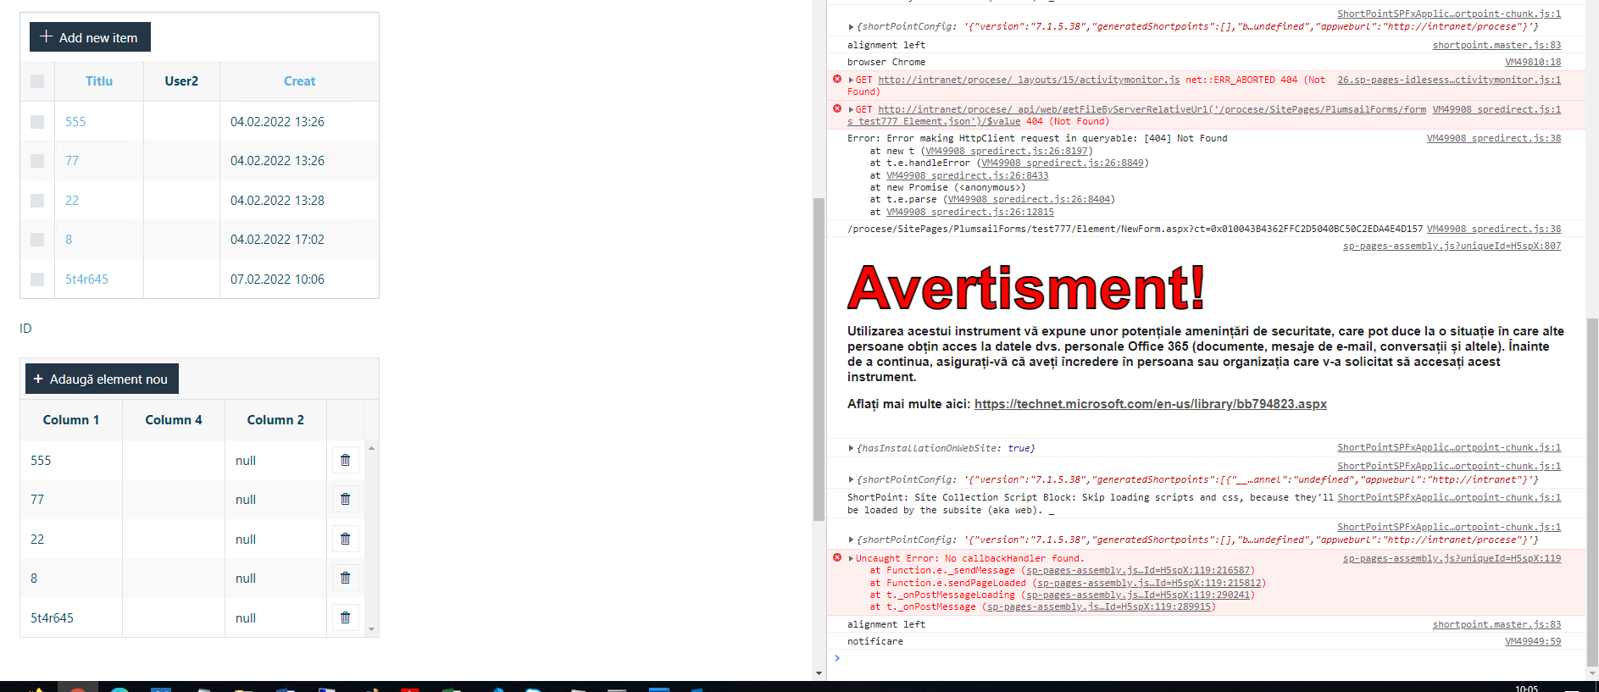Click the trash icon for row 77
This screenshot has height=692, width=1599.
(x=345, y=499)
